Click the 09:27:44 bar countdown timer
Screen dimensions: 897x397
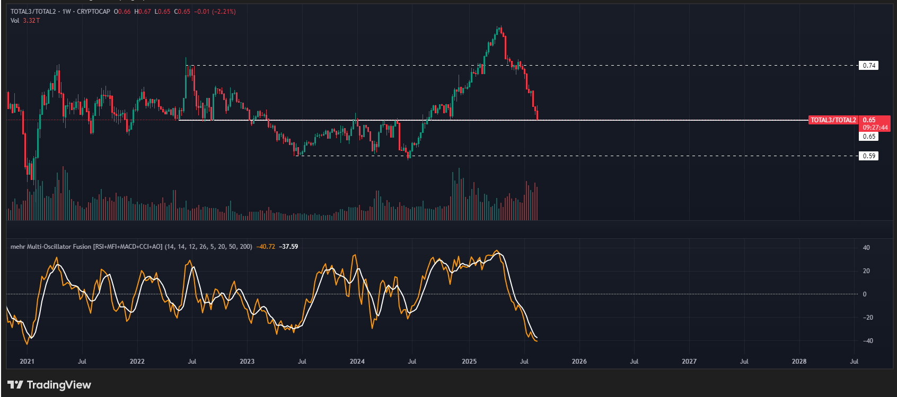[875, 128]
